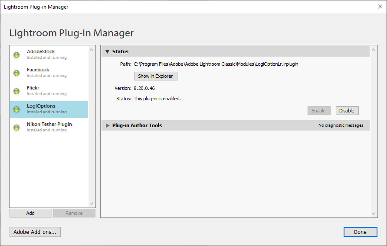Collapse the Status section triangle
This screenshot has width=387, height=246.
point(107,51)
